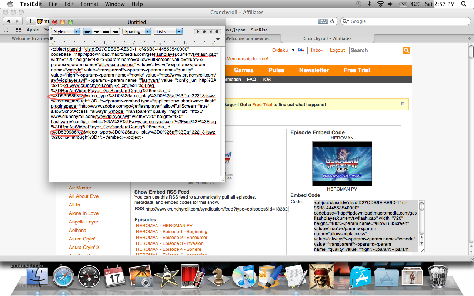Expand the Ordaku account dropdown arrow

[x=294, y=50]
